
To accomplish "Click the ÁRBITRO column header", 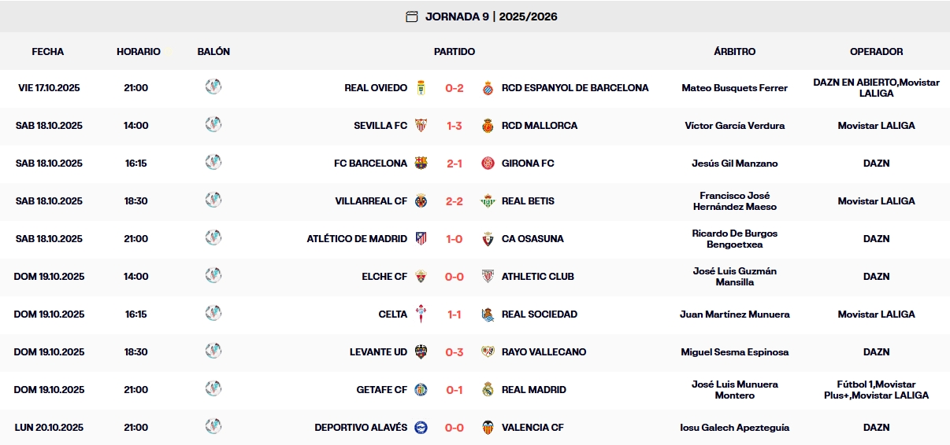I will pos(734,52).
